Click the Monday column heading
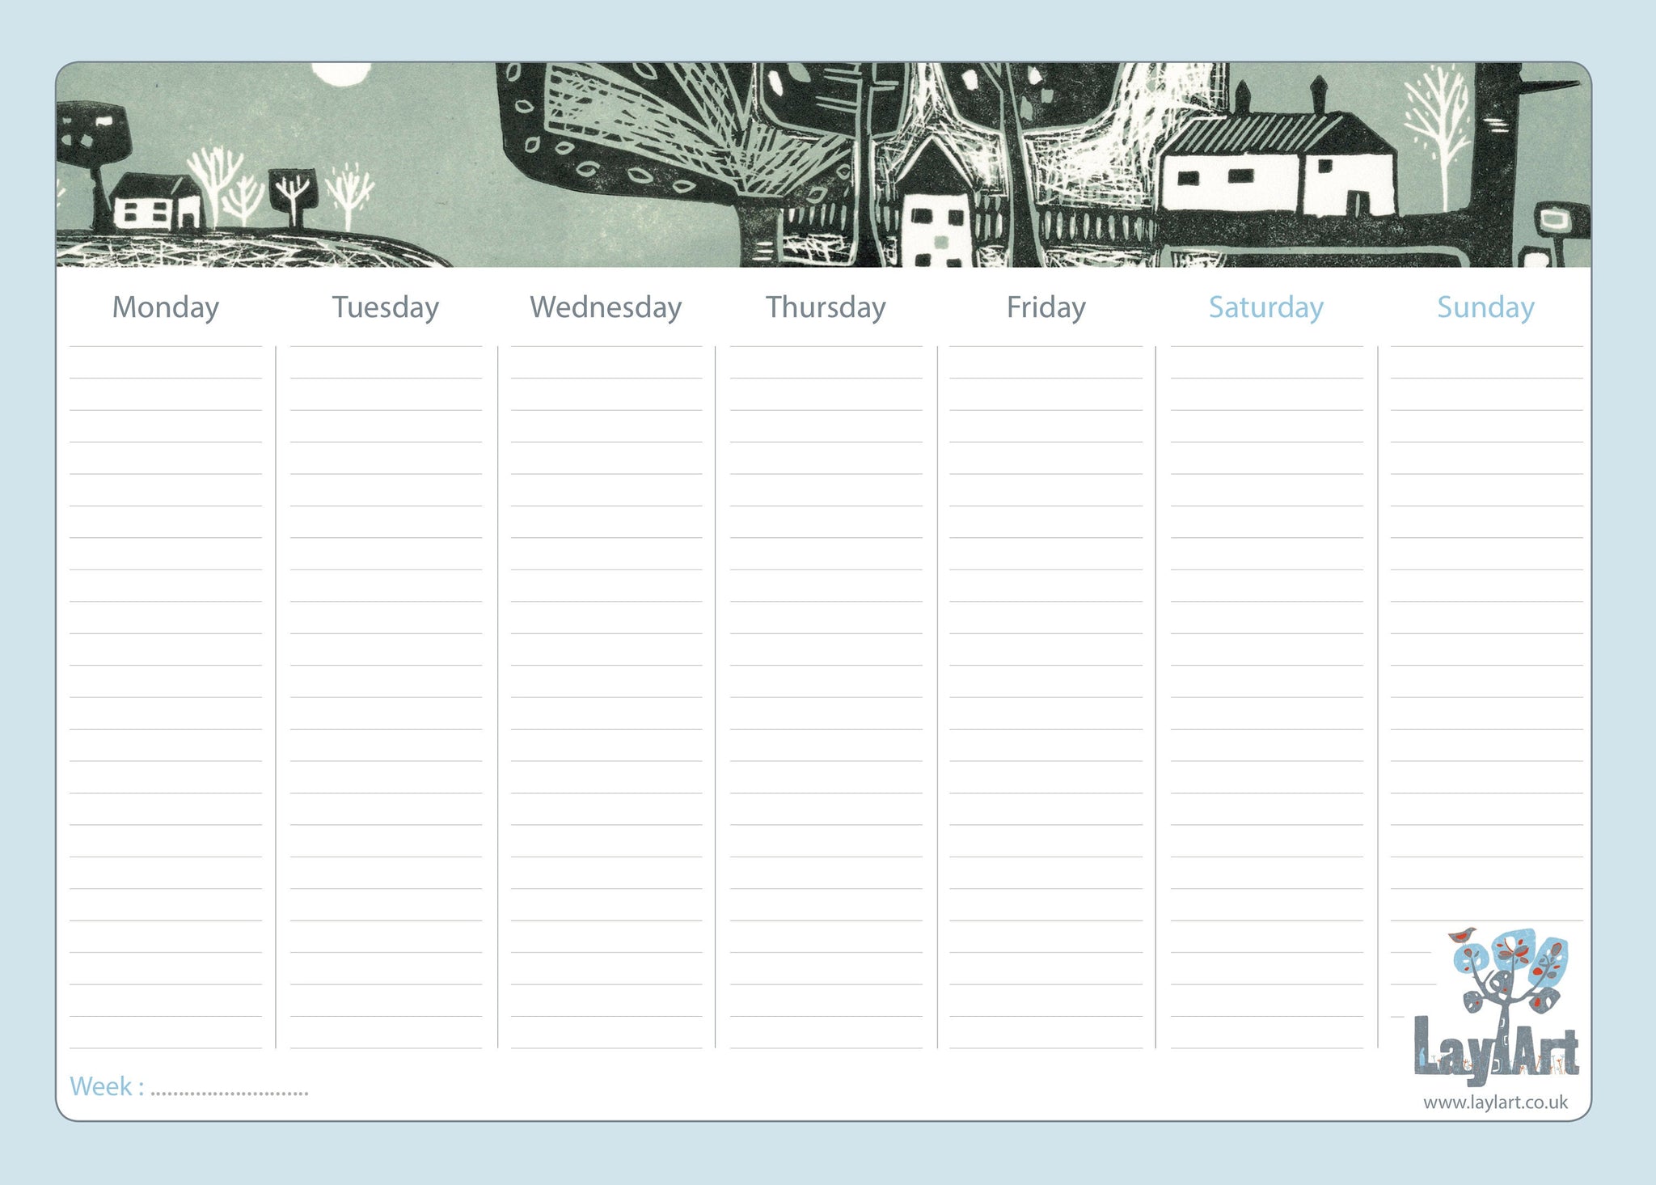 pos(165,308)
